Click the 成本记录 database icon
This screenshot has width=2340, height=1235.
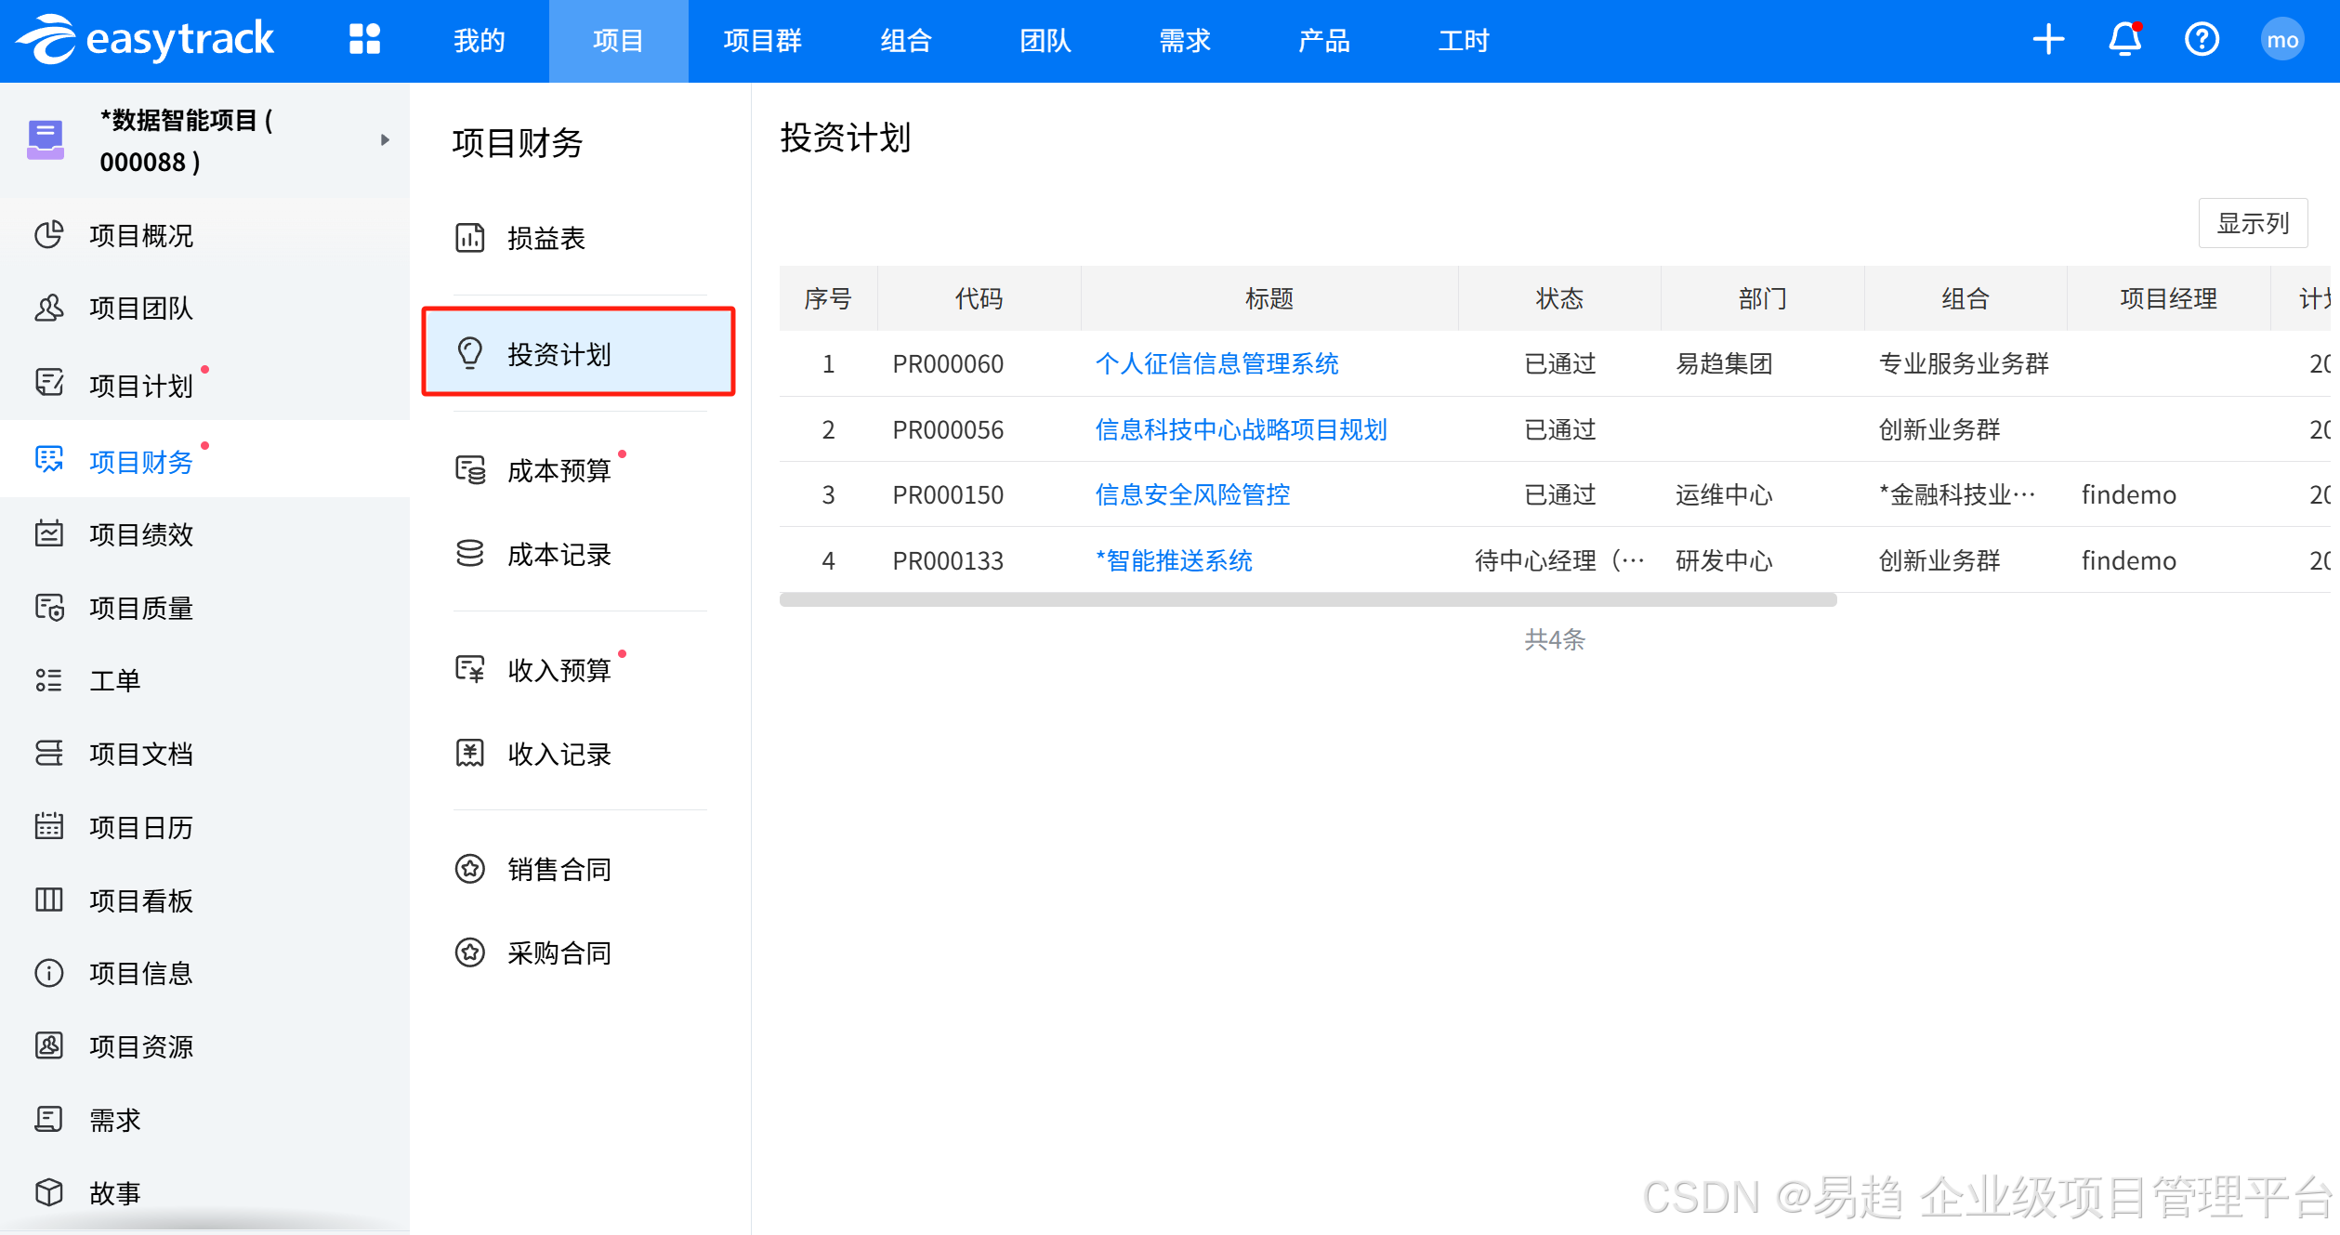click(470, 554)
